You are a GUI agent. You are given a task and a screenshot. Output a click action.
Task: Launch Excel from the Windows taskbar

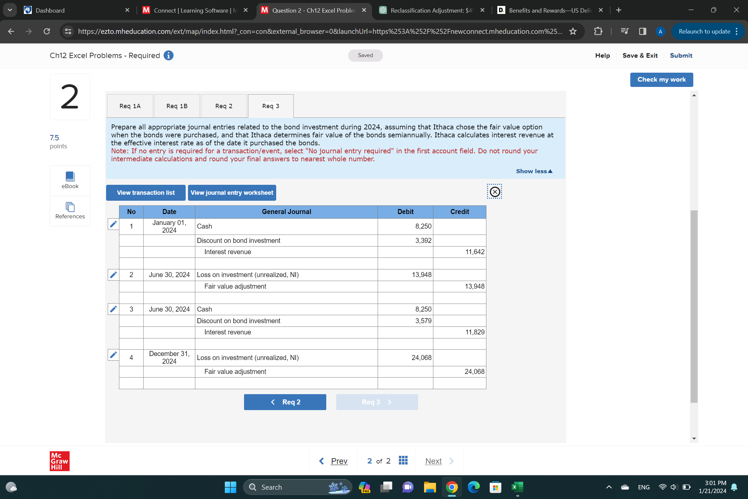517,487
